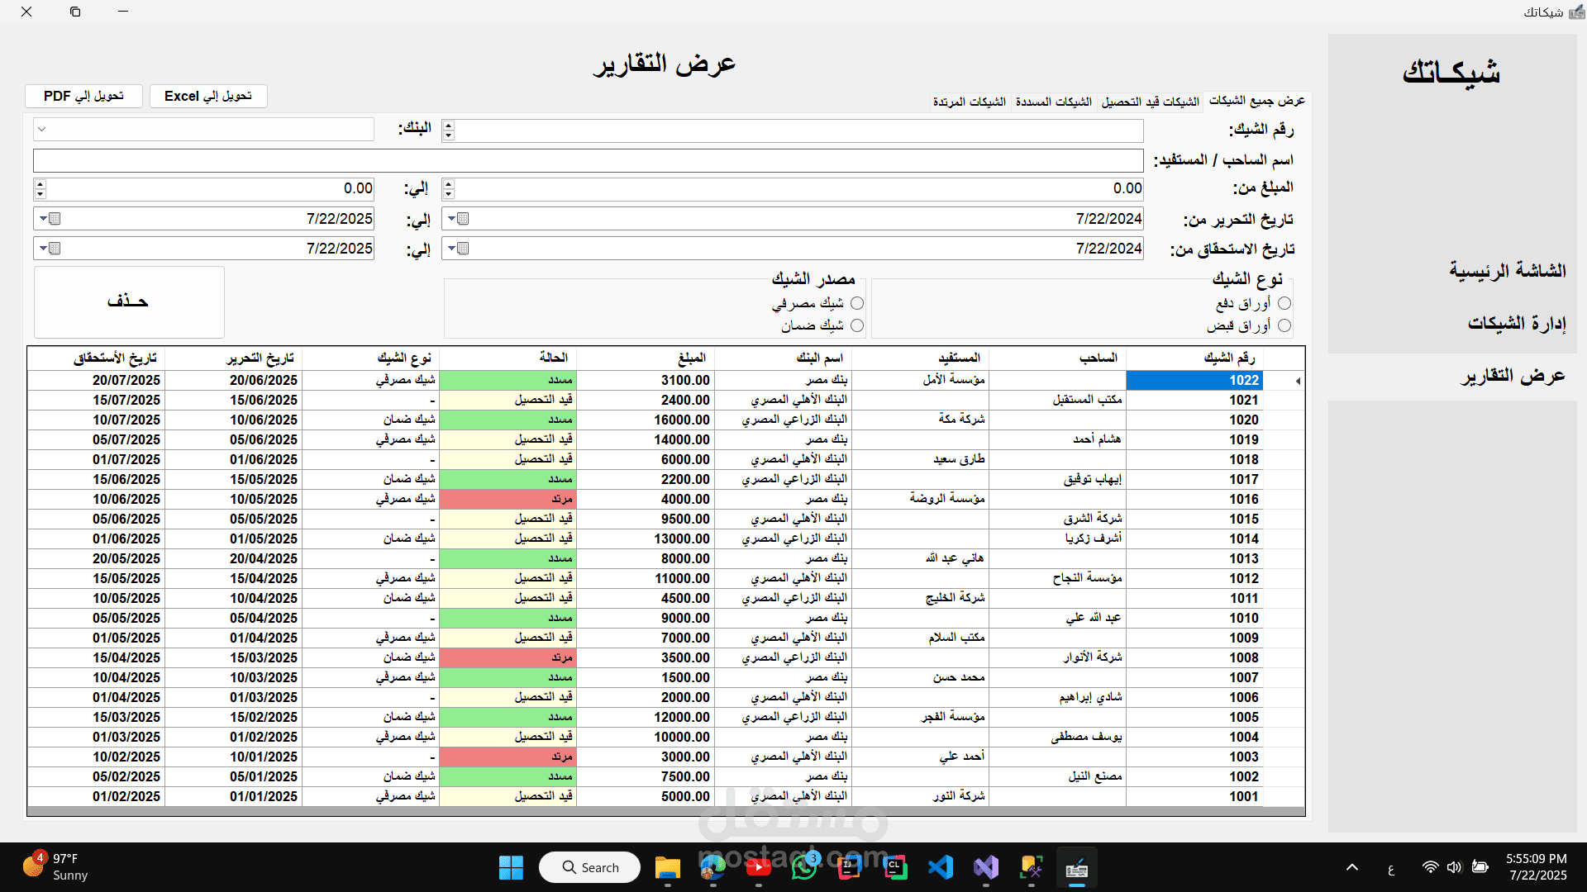Select أوراق دفع radio button
This screenshot has height=892, width=1587.
(1284, 304)
